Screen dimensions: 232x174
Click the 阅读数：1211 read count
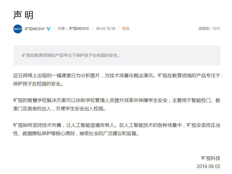209,29
